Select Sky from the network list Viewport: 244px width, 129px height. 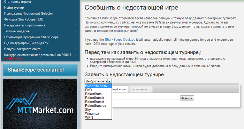click(x=98, y=110)
